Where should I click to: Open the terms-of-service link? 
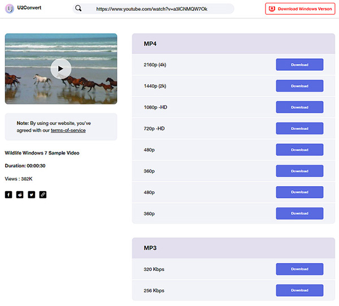68,130
